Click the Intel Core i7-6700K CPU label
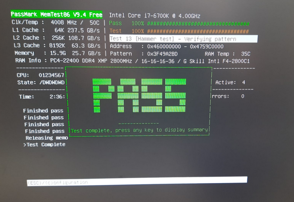294x202 pixels. tap(155, 16)
